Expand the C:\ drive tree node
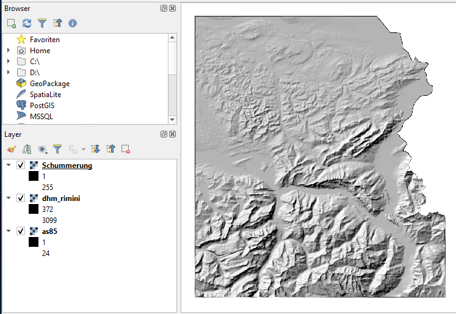The width and height of the screenshot is (456, 314). click(8, 62)
